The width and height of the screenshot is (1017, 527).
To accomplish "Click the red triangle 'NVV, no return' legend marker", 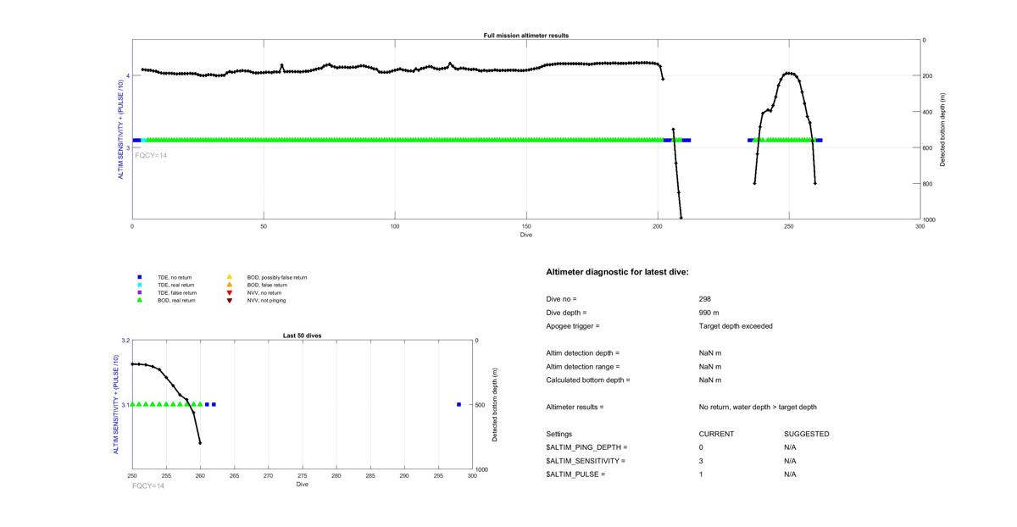I will pos(229,292).
